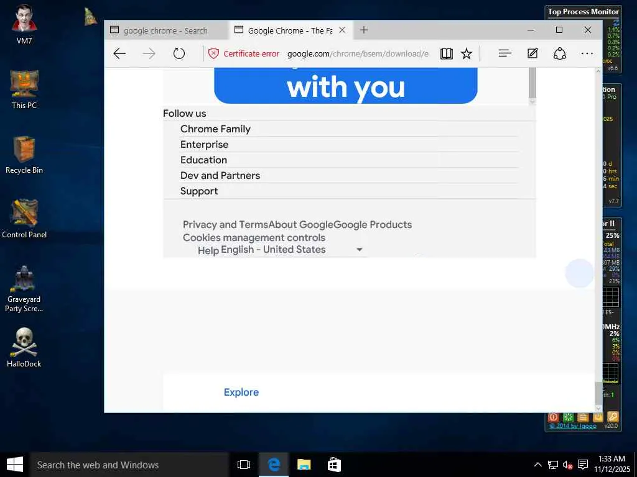Select the Google Chrome - The Fa tab
The height and width of the screenshot is (477, 637).
click(x=289, y=30)
